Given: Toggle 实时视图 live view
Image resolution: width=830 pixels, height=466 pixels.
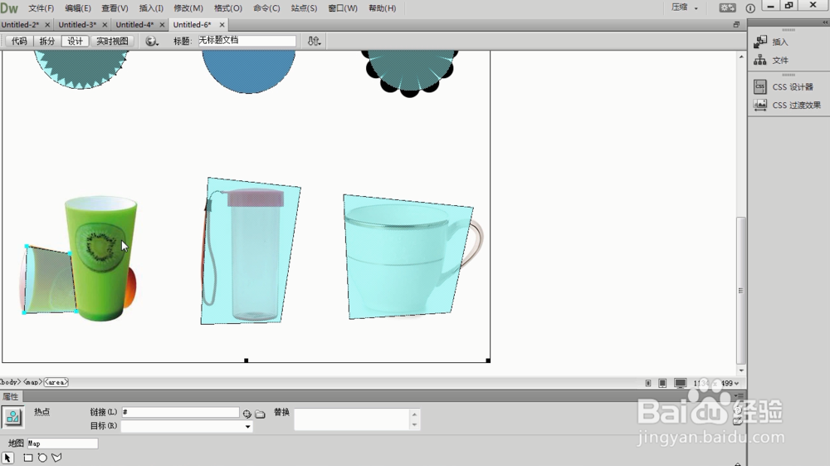Looking at the screenshot, I should (x=112, y=41).
